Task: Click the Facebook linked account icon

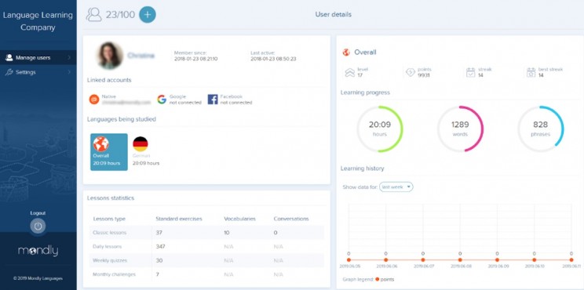Action: click(213, 100)
